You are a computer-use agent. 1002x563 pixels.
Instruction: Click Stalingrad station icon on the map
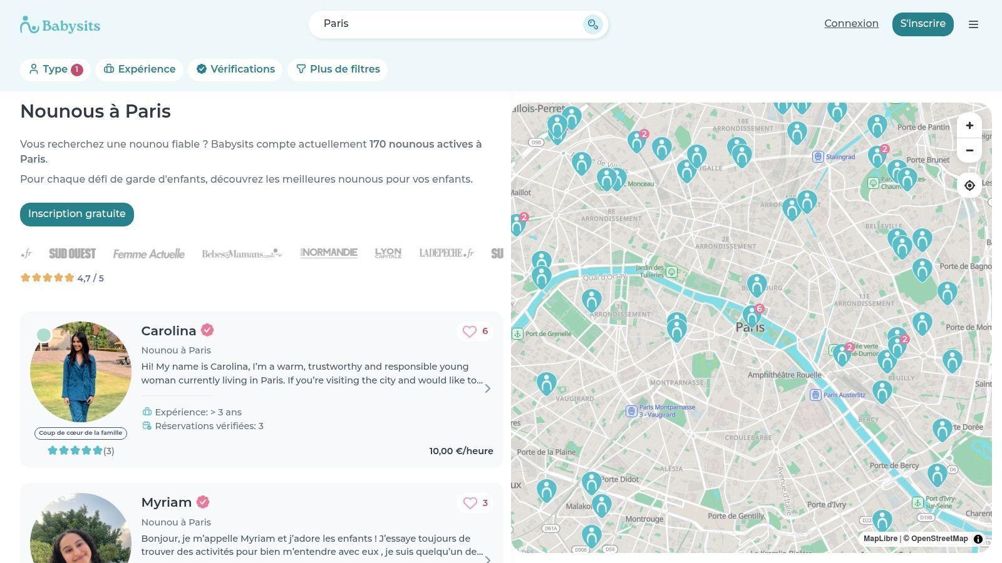click(x=818, y=156)
